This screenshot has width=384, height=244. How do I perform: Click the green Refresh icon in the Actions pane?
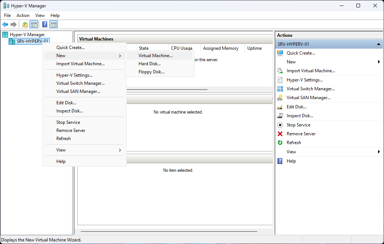[x=280, y=143]
